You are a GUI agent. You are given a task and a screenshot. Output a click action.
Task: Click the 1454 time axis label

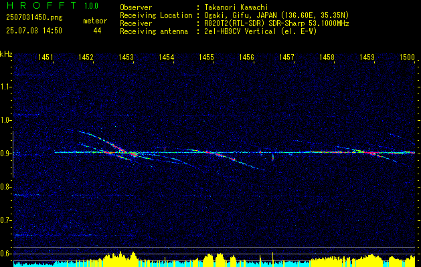pos(166,57)
